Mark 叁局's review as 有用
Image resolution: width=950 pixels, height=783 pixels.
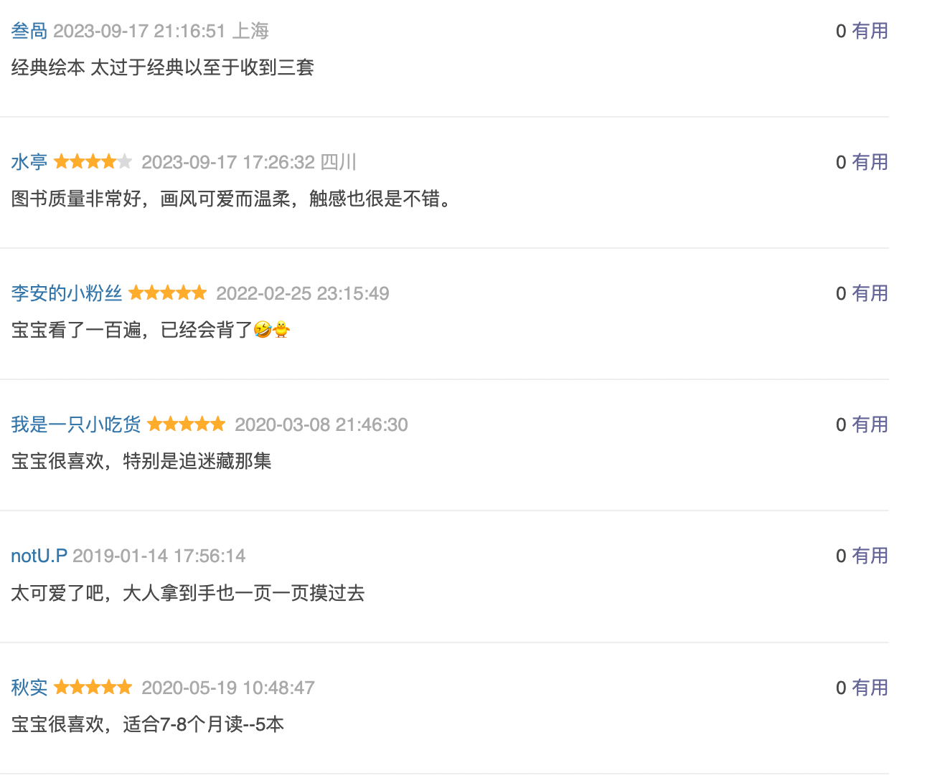(x=870, y=31)
